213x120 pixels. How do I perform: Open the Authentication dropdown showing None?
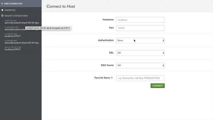coord(140,41)
